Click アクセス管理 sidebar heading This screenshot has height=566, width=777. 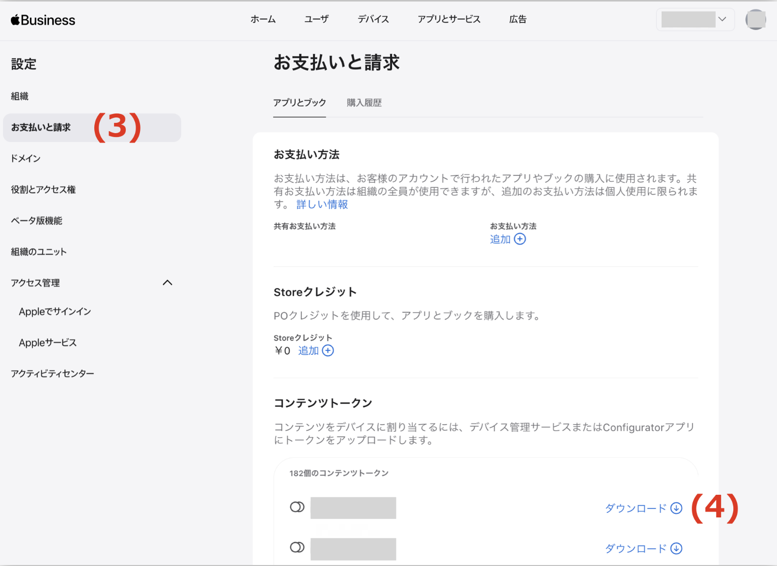point(35,283)
